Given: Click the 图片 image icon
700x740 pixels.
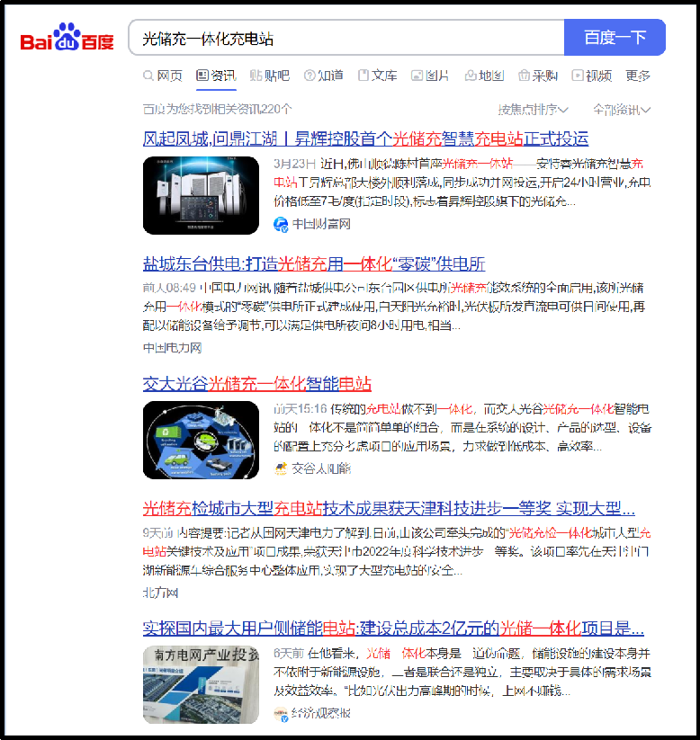Looking at the screenshot, I should tap(417, 75).
